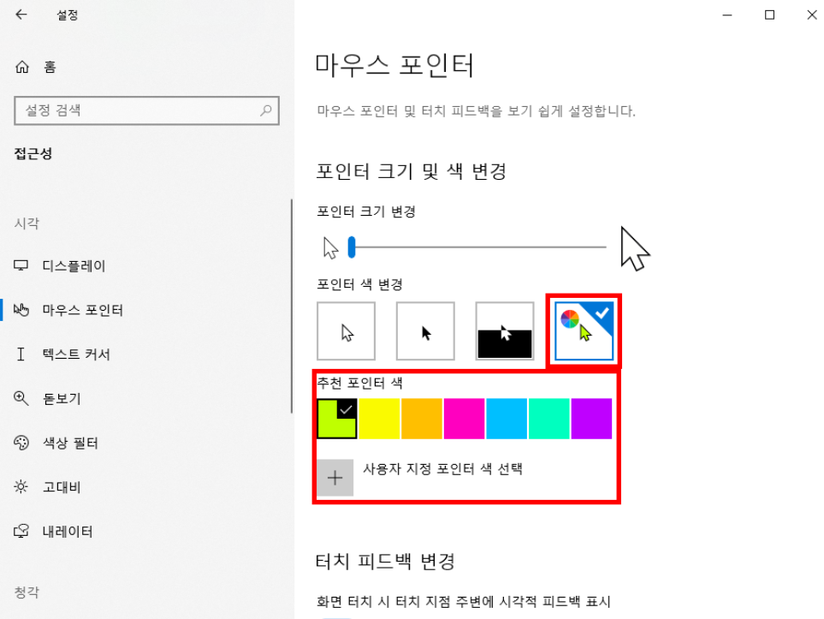This screenshot has width=824, height=619.
Task: Click the 텍스트 커서 I-beam icon
Action: point(21,354)
